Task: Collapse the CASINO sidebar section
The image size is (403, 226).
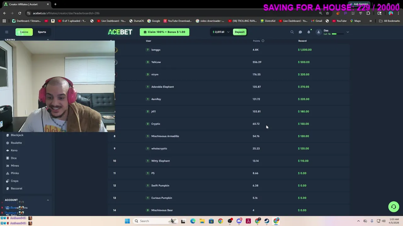Action: click(x=48, y=40)
